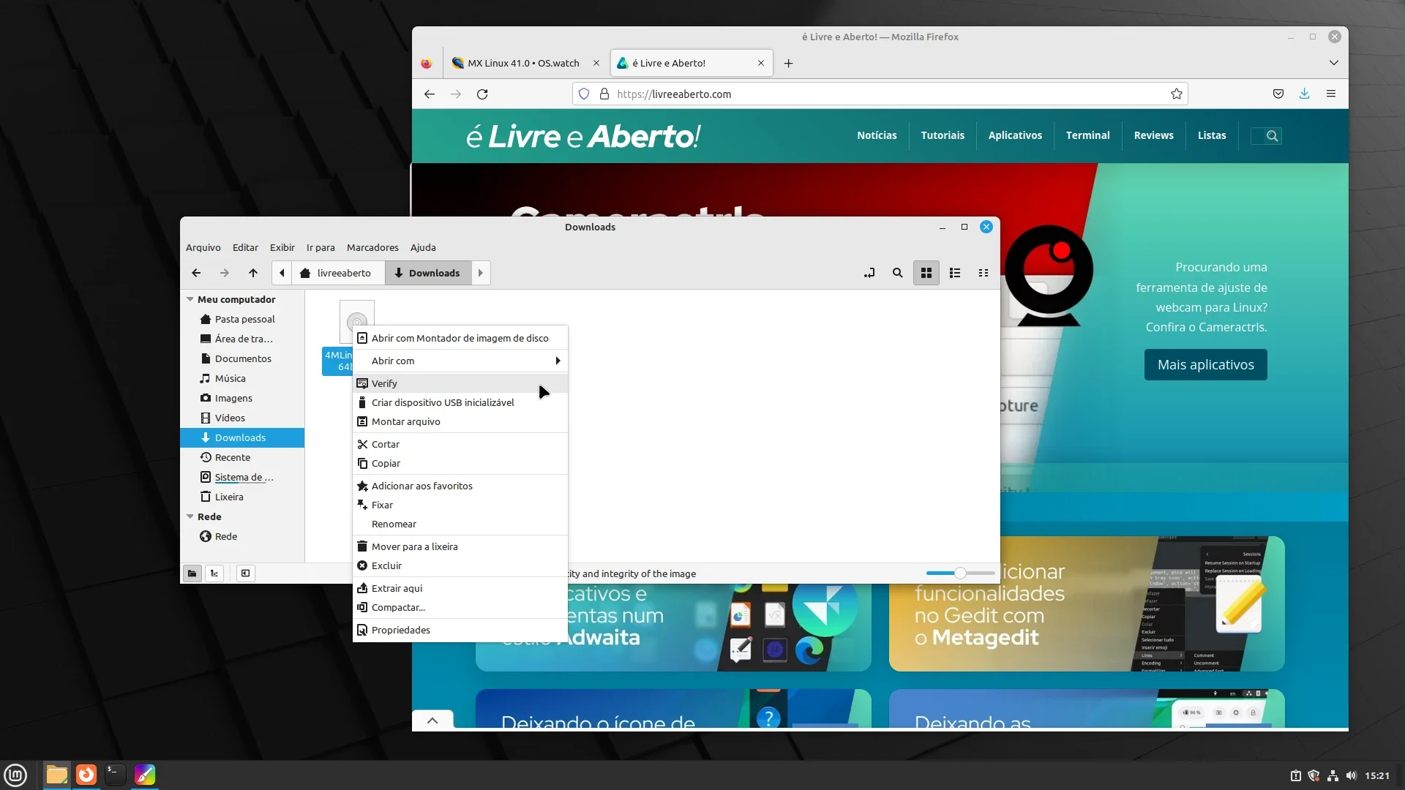The width and height of the screenshot is (1405, 790).
Task: Switch to list view
Action: [955, 273]
